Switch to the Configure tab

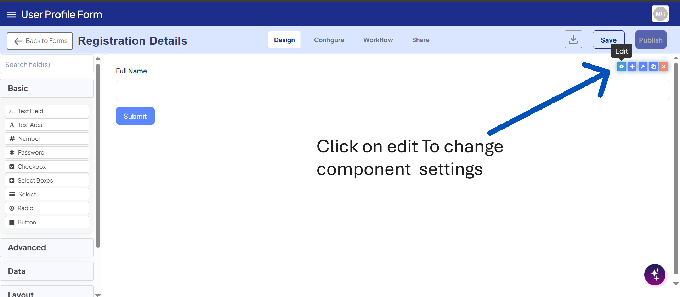(329, 40)
